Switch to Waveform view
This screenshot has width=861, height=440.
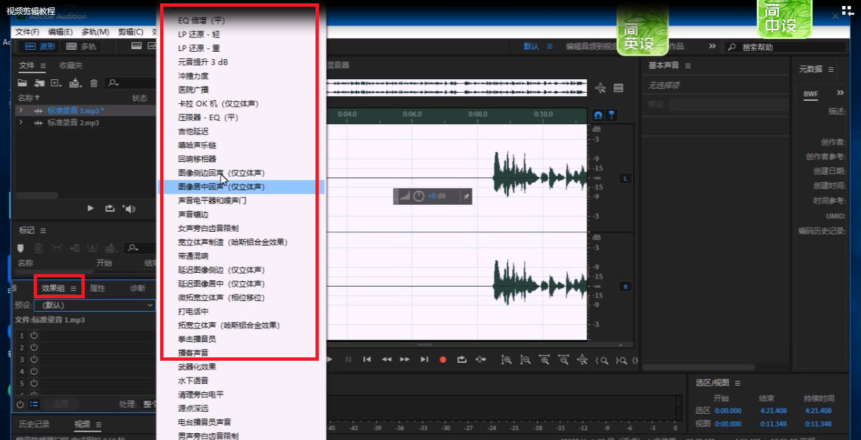tap(39, 46)
